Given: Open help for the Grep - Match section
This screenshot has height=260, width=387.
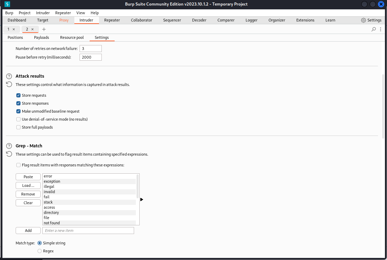Looking at the screenshot, I should click(9, 146).
